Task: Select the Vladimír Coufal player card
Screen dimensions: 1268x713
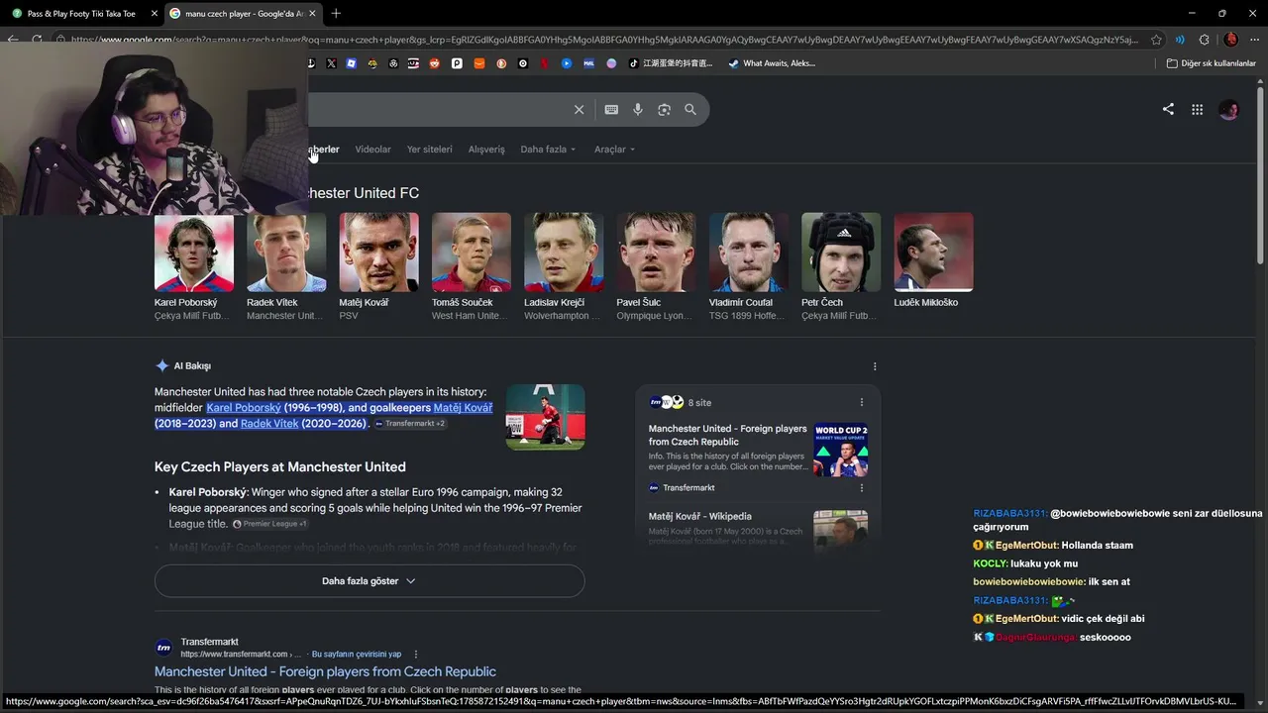Action: click(x=749, y=267)
